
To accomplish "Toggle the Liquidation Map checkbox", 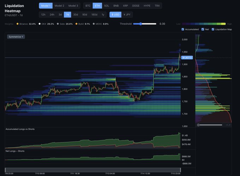I will coord(213,29).
